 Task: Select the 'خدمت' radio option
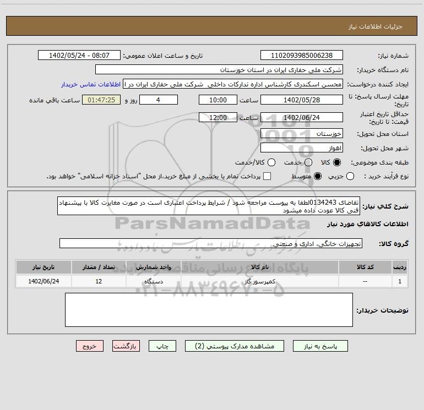(x=308, y=162)
